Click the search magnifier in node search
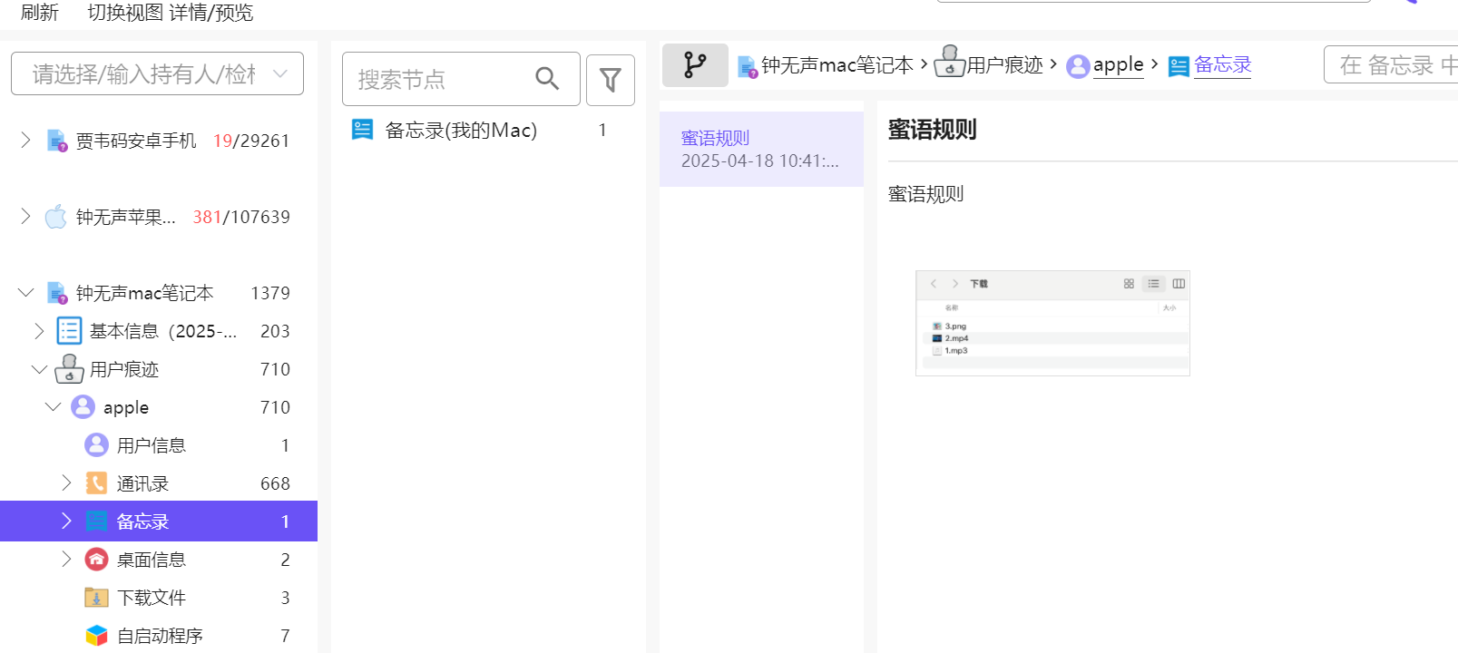 [547, 79]
